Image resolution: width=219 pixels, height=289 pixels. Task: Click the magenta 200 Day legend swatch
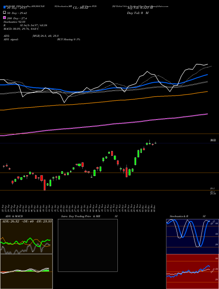point(4,18)
